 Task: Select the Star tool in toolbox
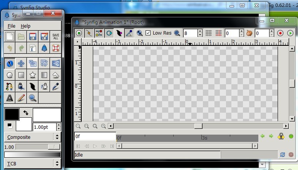coord(33,75)
